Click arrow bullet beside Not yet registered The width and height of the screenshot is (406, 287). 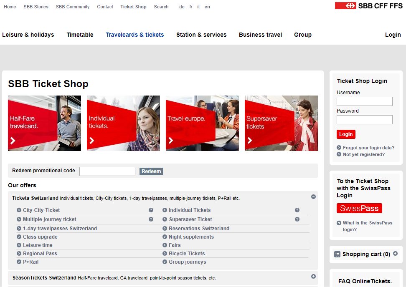pyautogui.click(x=339, y=154)
